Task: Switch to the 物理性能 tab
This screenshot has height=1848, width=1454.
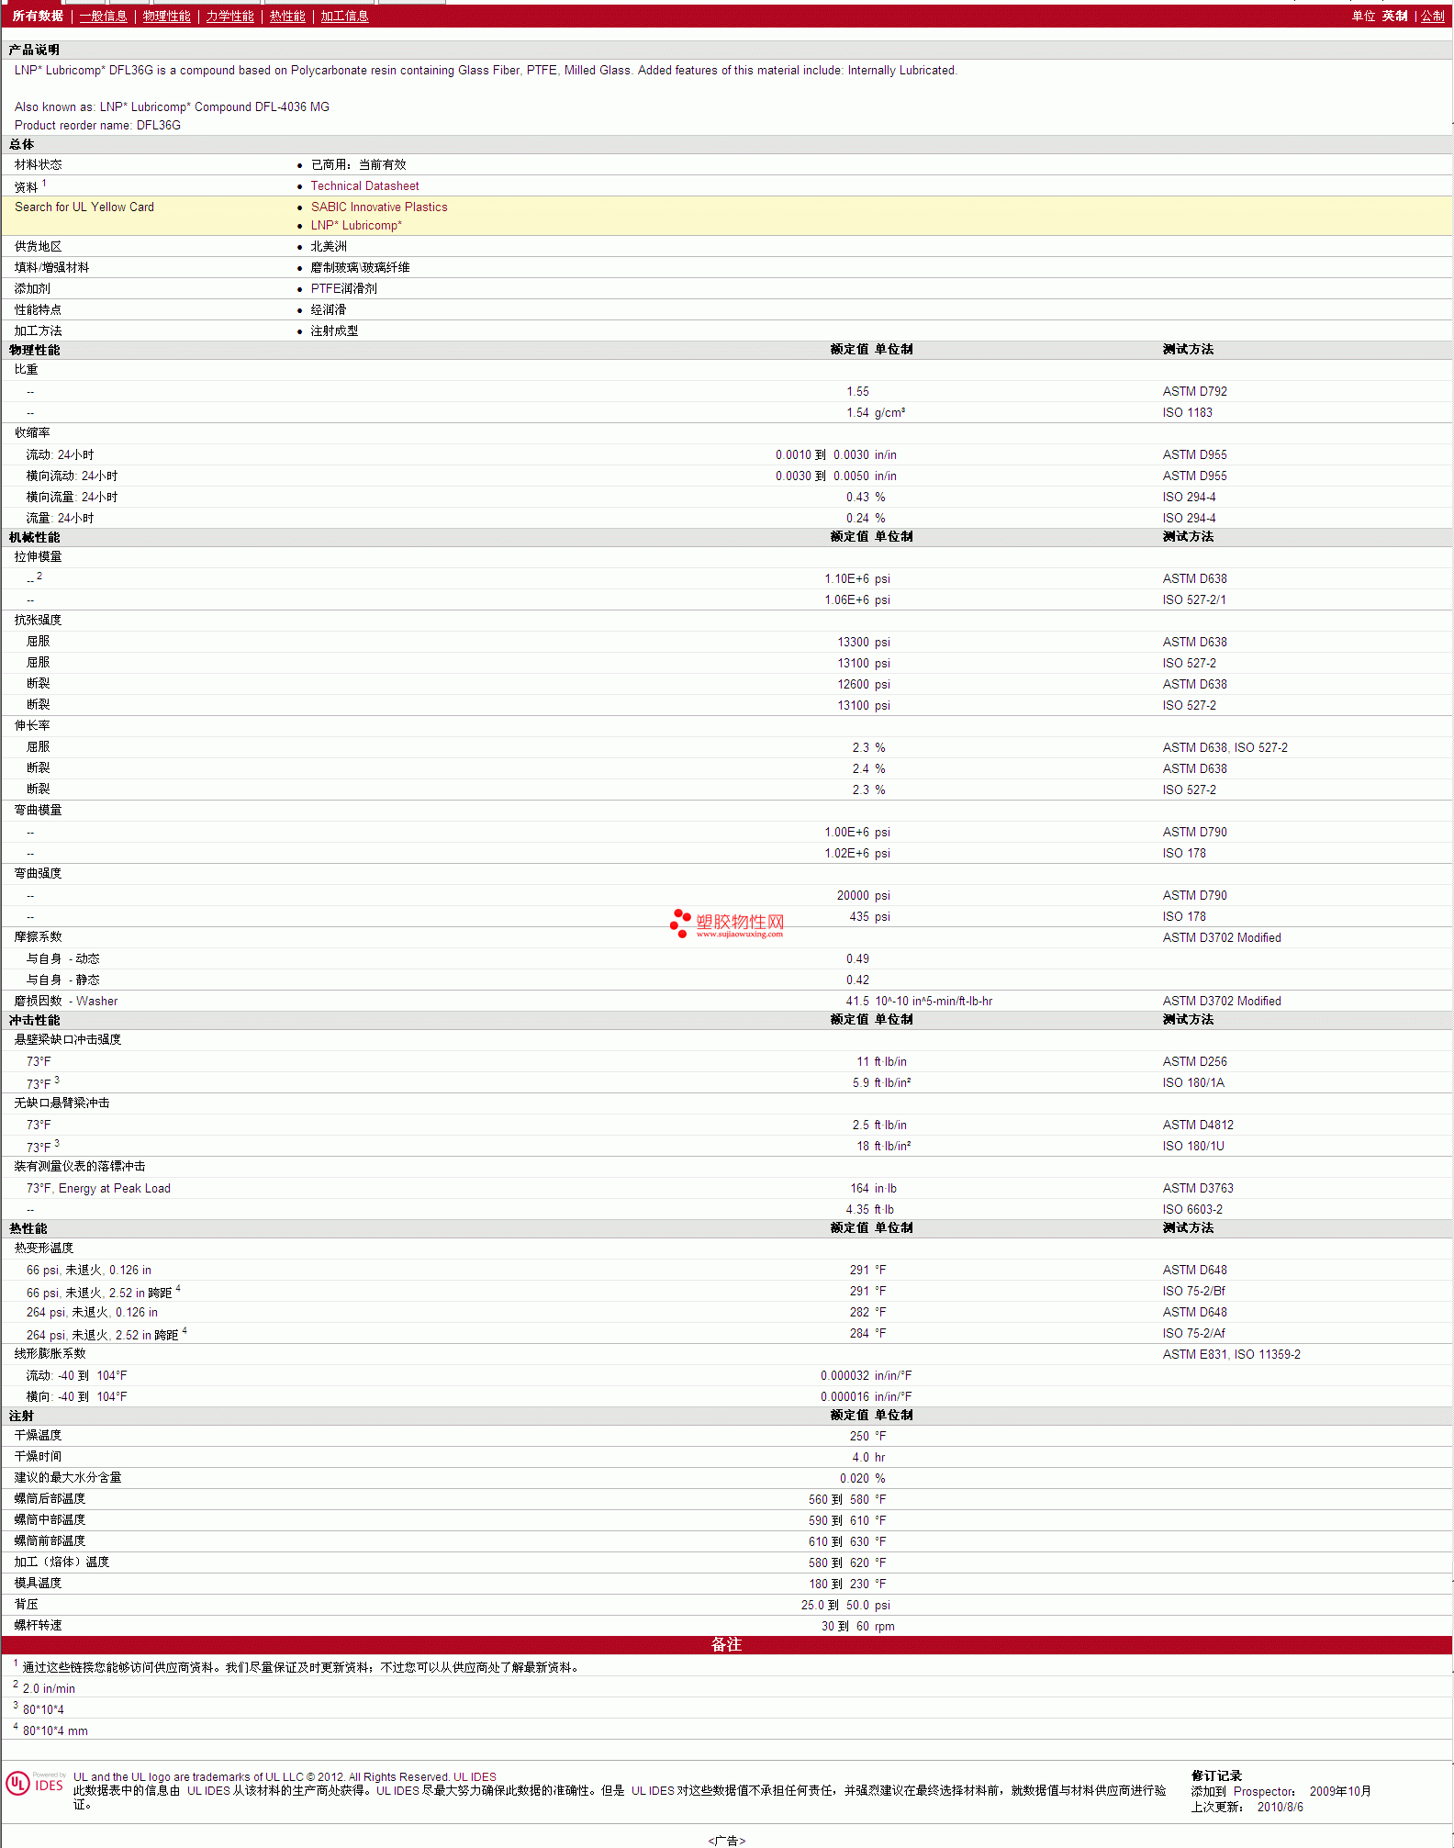Action: pos(166,17)
